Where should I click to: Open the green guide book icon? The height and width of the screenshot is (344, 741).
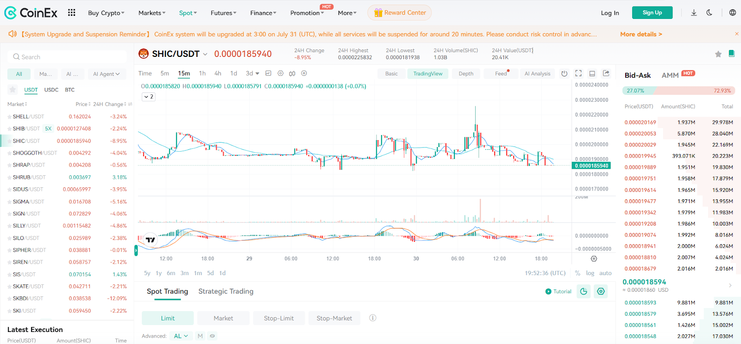tap(732, 54)
